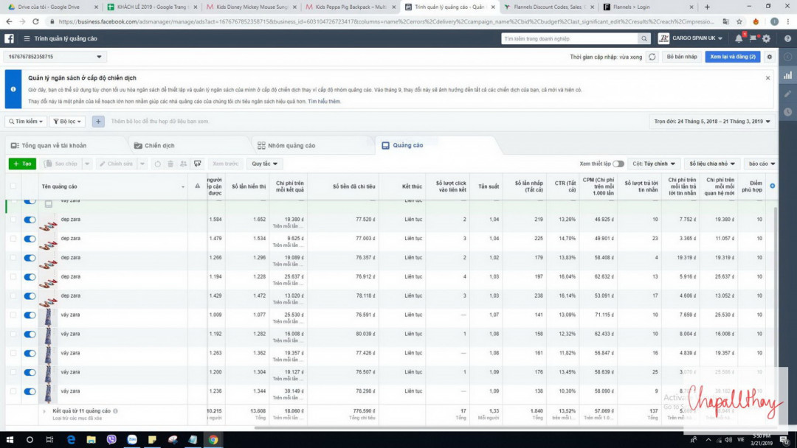Turn off the dep zara ad with 77.003 đ spent
Screen dimensions: 797x448
pos(30,239)
